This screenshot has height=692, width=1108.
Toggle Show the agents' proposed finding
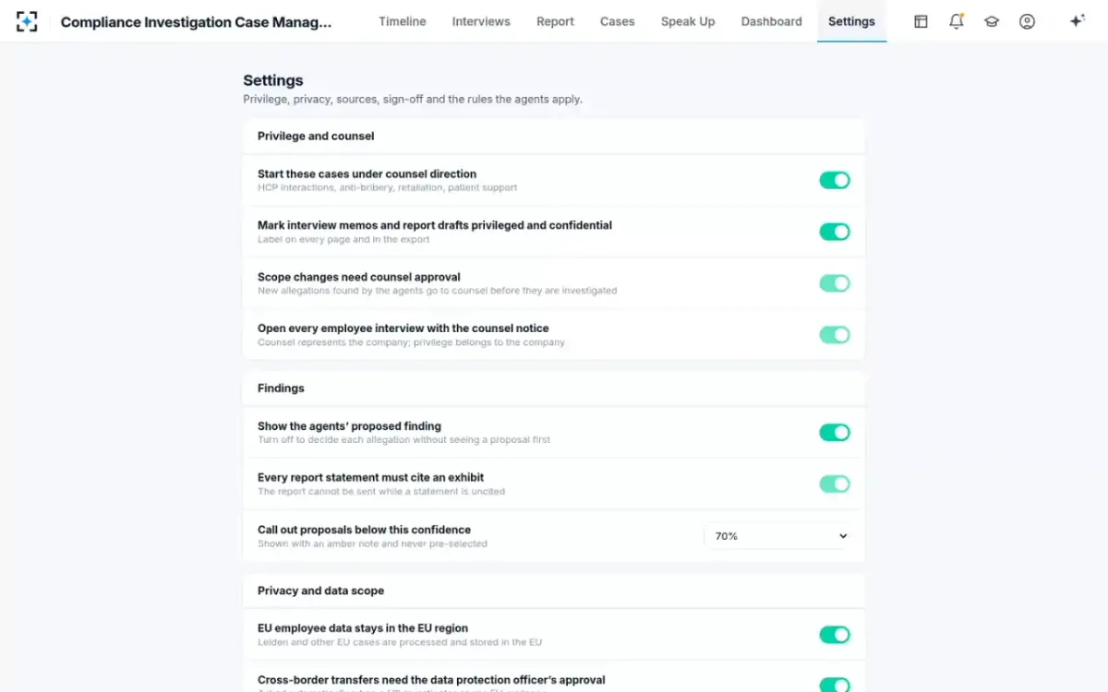(x=835, y=432)
